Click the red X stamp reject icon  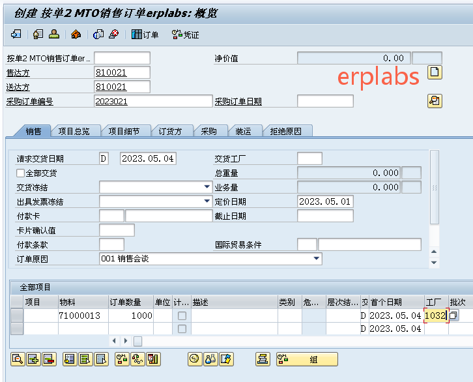pos(114,34)
